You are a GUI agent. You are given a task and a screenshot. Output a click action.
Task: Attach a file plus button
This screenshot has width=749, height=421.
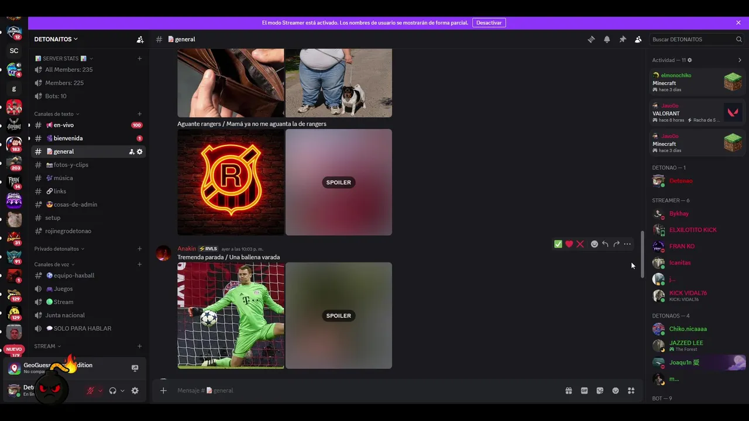click(x=163, y=391)
